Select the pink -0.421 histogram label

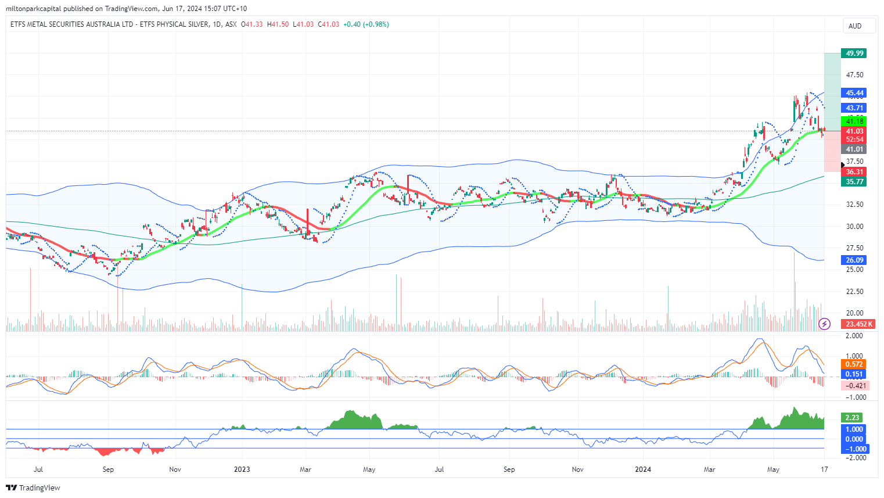855,386
